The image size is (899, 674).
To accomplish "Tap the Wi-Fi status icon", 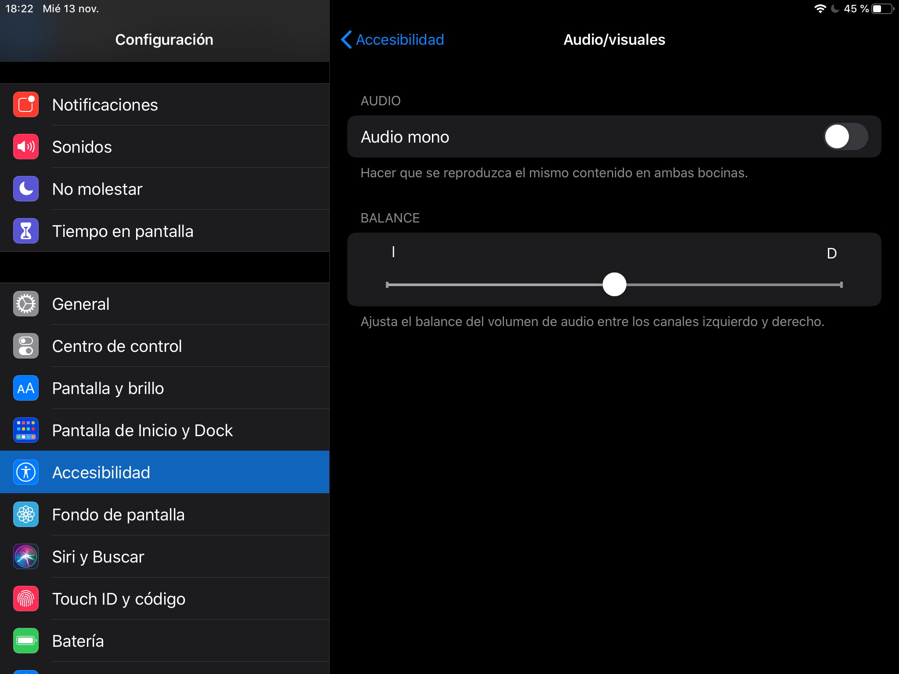I will [x=820, y=9].
